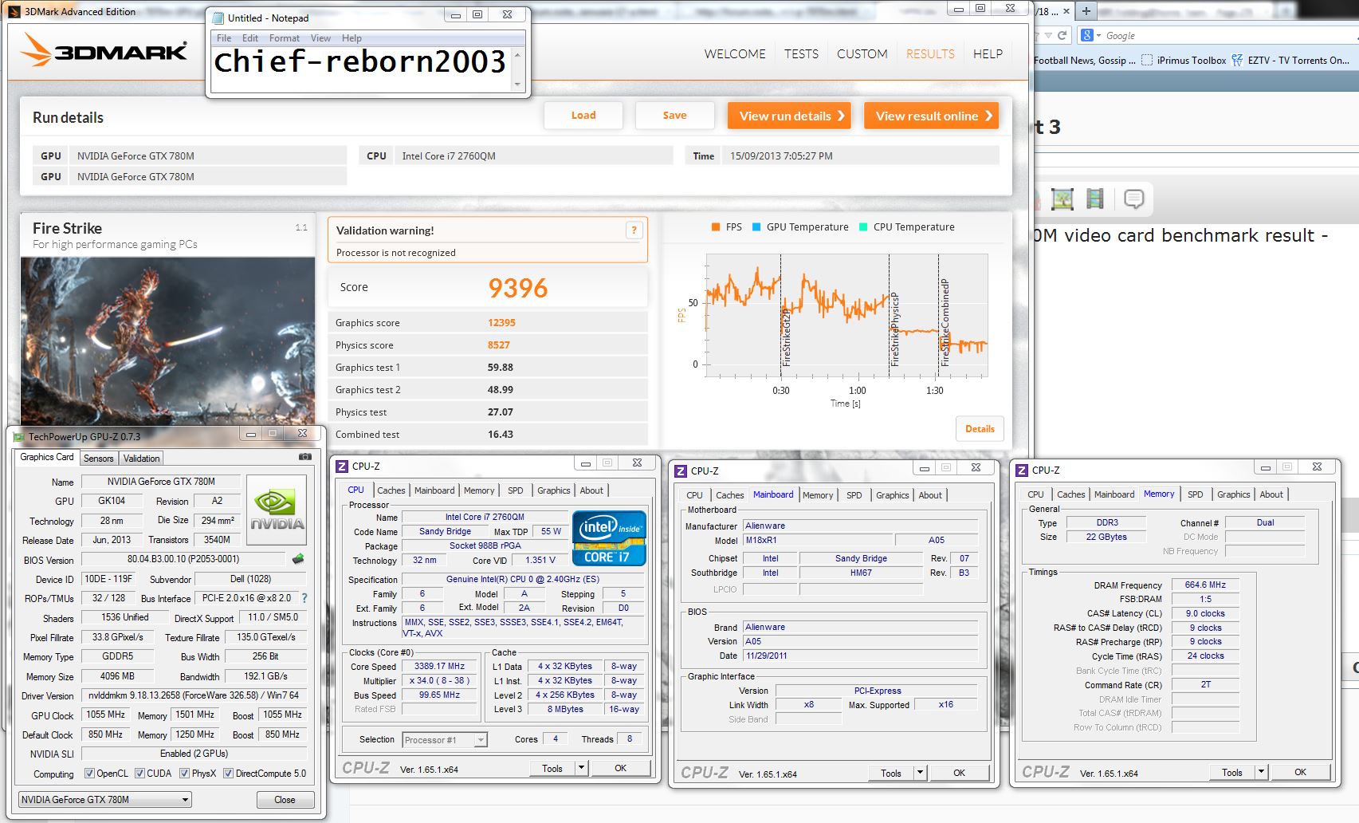Click forum quote speech bubble icon

click(1133, 199)
